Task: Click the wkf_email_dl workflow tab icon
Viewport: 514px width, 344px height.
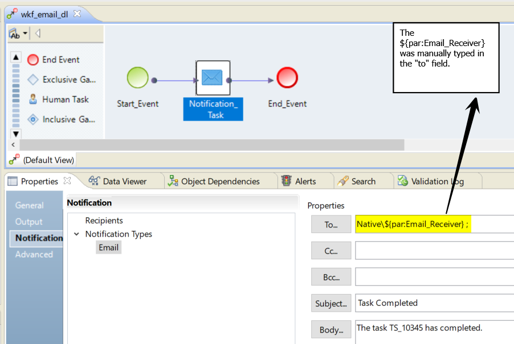Action: 13,14
